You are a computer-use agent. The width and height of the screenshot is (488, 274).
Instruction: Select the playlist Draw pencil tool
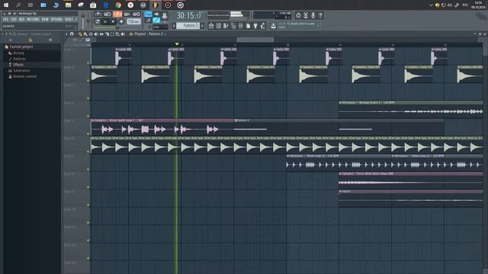point(80,33)
